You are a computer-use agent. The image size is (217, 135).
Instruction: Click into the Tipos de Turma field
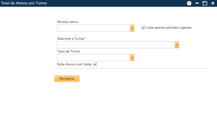[93, 58]
